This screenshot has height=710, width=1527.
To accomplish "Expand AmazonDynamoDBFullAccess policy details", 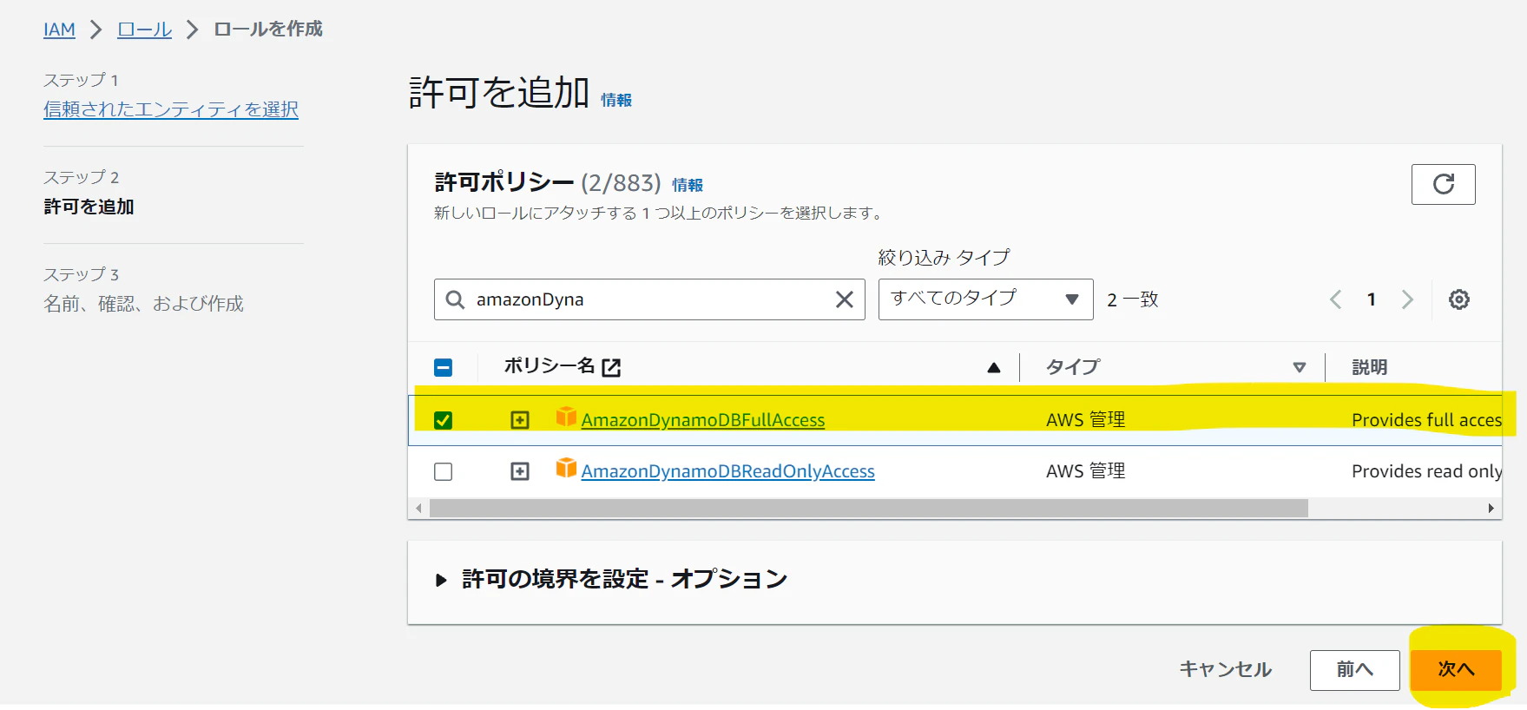I will [x=520, y=420].
